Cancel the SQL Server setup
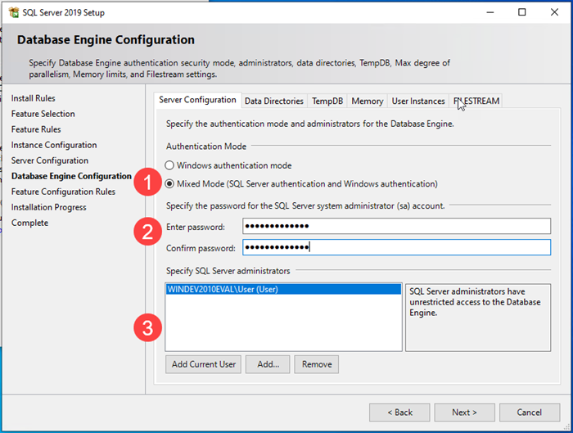573x433 pixels. [530, 413]
